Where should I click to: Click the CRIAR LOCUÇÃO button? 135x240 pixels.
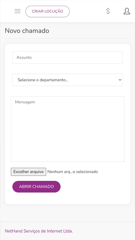48,11
